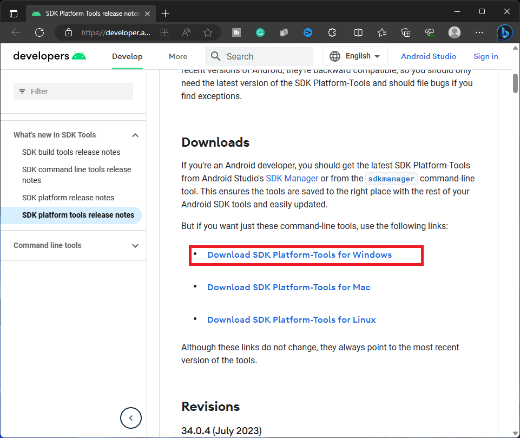Add page to favorites with star icon

click(208, 32)
